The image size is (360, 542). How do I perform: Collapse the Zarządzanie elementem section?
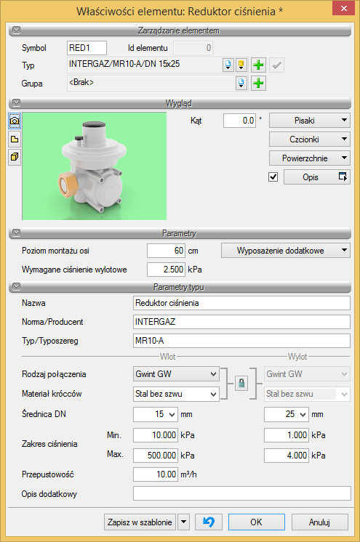point(16,30)
